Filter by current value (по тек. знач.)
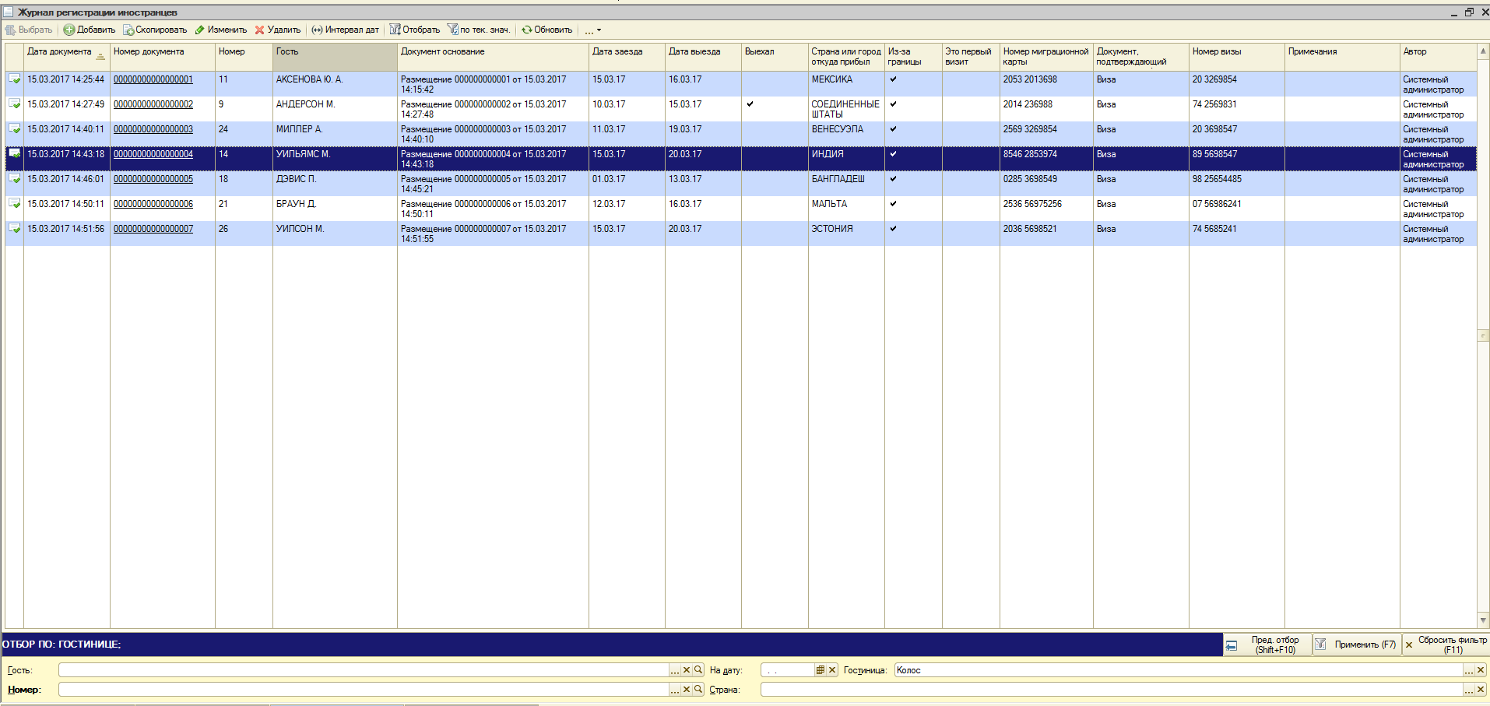Screen dimensions: 1490x706 point(479,30)
